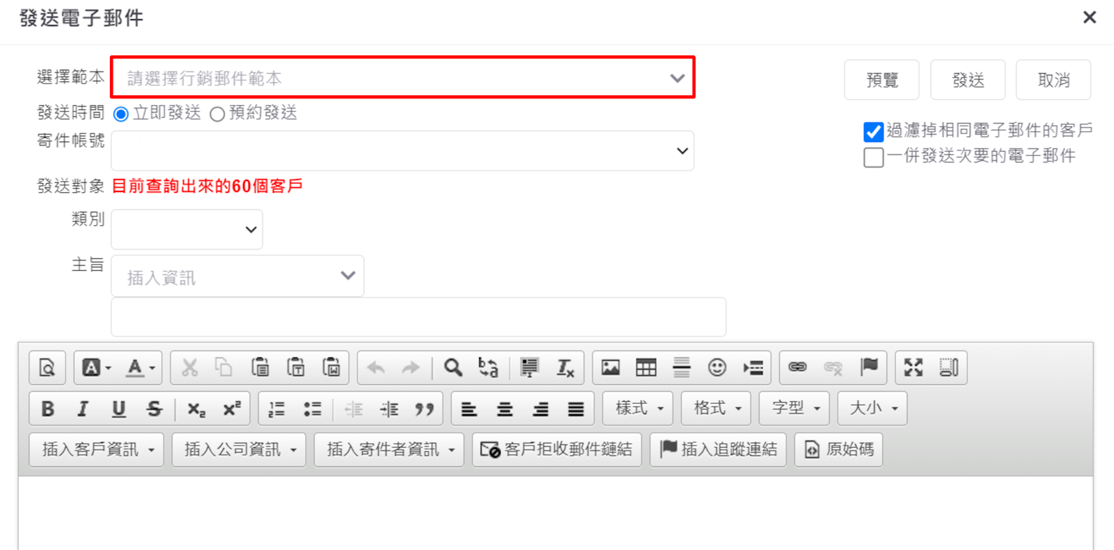
Task: Toggle bold formatting
Action: [x=47, y=409]
